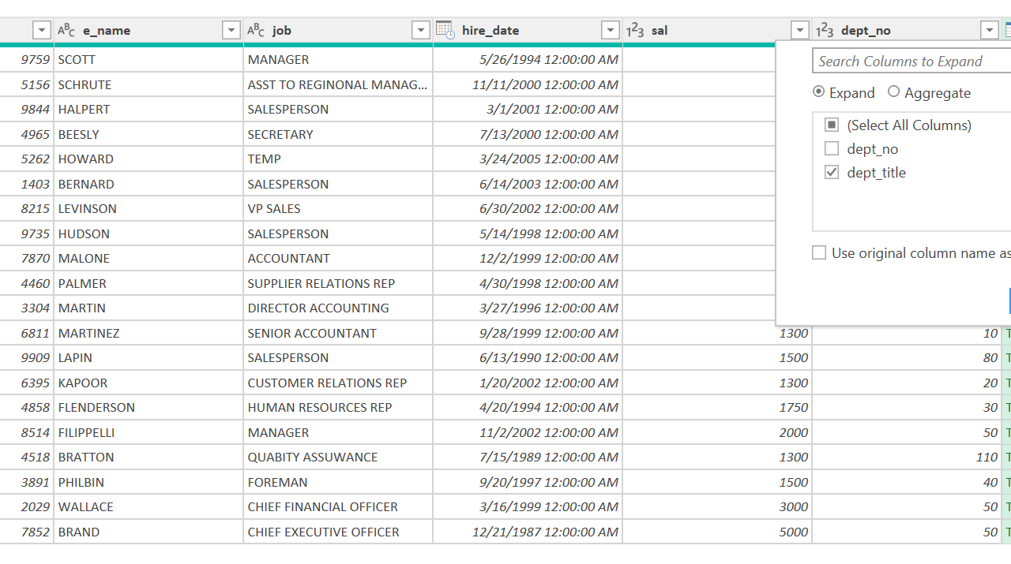Image resolution: width=1011 pixels, height=564 pixels.
Task: Click the VP SALES job cell
Action: [338, 209]
